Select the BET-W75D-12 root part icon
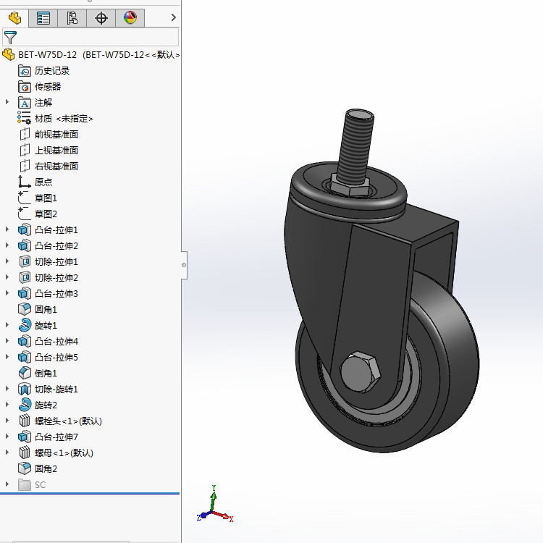This screenshot has width=543, height=543. click(x=8, y=55)
